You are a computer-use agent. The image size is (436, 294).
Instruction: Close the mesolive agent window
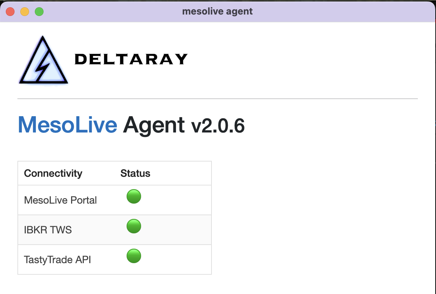(10, 12)
